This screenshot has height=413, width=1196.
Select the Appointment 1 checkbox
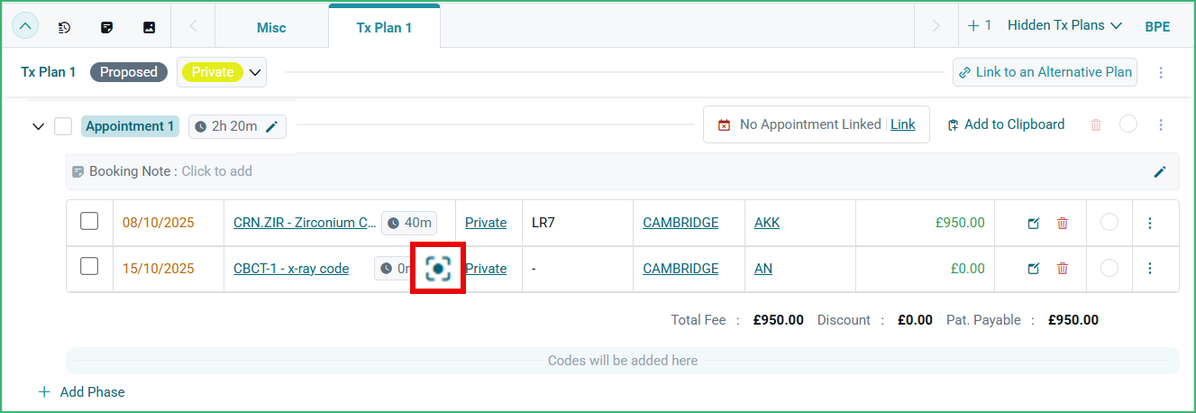coord(63,126)
